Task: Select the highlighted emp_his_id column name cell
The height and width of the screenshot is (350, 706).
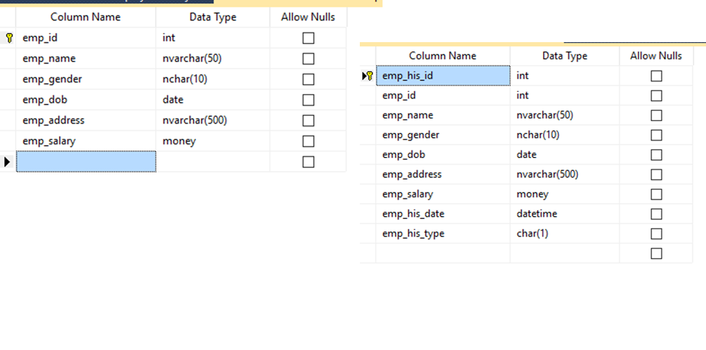Action: coord(443,76)
